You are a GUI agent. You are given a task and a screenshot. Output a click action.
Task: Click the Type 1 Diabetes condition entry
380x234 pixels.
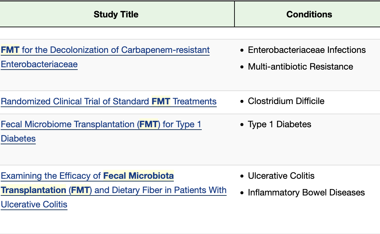[x=280, y=125]
